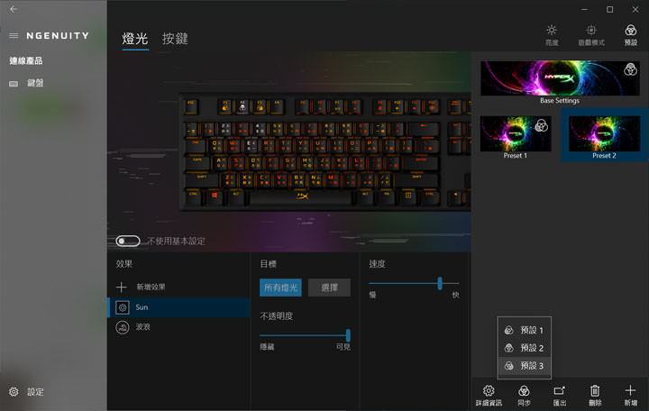The image size is (649, 411).
Task: Open the 遊戲模式 game mode icon
Action: 591,35
